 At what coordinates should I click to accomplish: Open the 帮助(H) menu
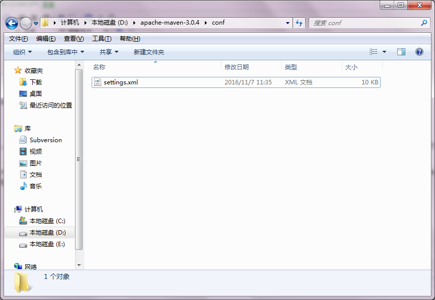click(x=130, y=39)
